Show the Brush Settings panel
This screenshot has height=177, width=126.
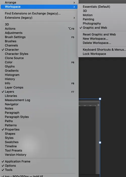point(15,37)
